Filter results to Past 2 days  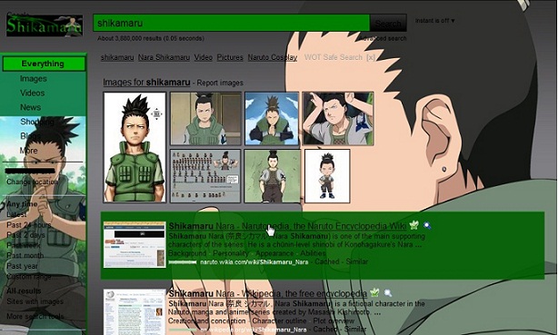[x=25, y=235]
